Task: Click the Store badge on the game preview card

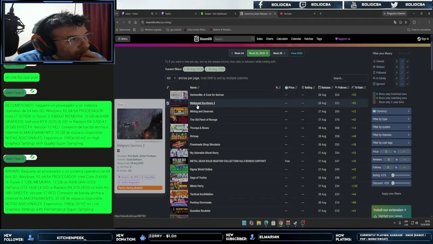Action: coord(121,105)
